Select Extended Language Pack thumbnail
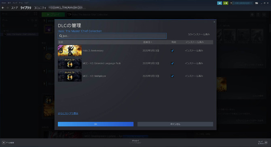Screen dimensions: 271x147 tap(70, 63)
